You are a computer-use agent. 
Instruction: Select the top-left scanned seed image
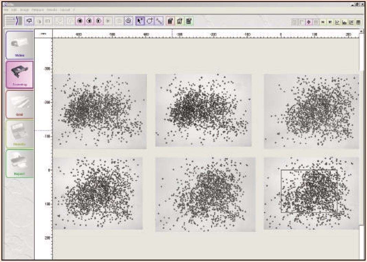tap(100, 111)
